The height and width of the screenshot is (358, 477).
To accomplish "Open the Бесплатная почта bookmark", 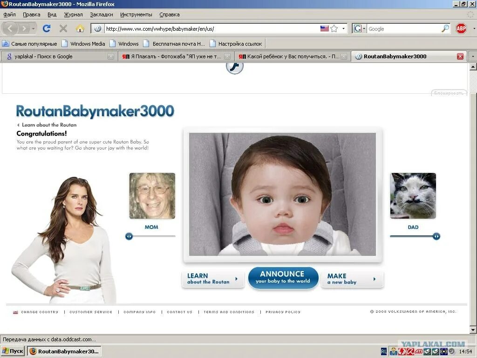I will coord(174,43).
